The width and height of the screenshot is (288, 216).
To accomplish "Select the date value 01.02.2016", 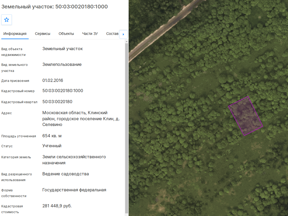I will pyautogui.click(x=53, y=80).
